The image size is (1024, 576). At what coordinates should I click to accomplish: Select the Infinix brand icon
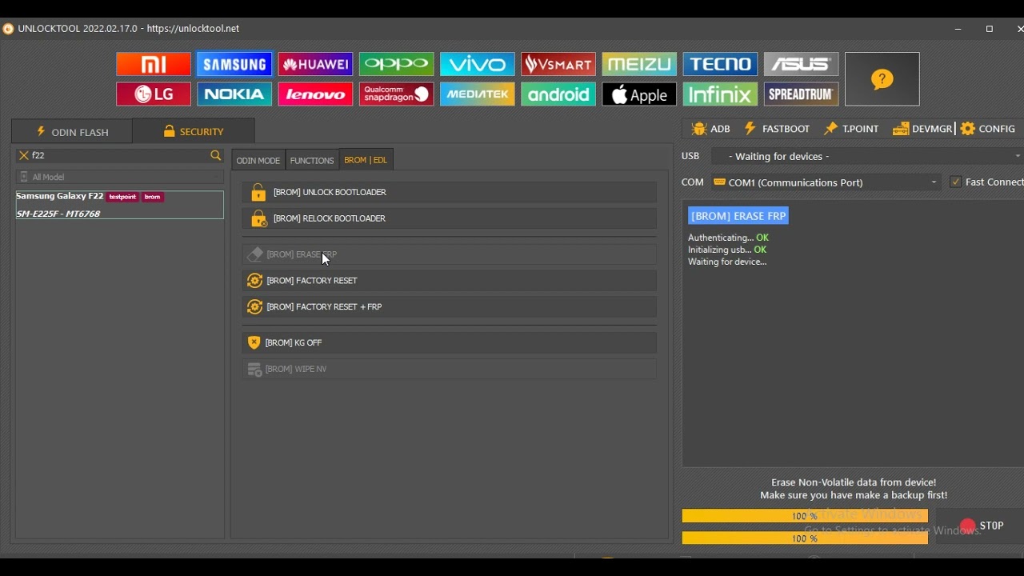720,94
